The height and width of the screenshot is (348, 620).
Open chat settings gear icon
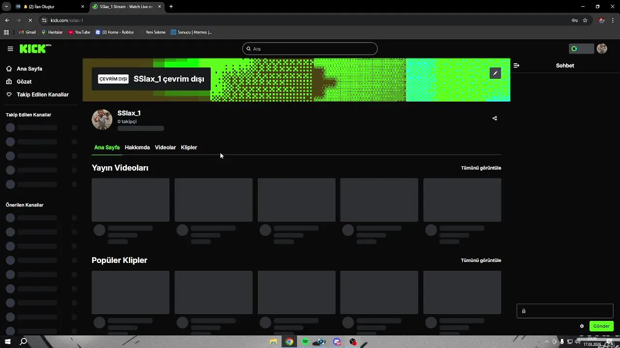point(582,326)
